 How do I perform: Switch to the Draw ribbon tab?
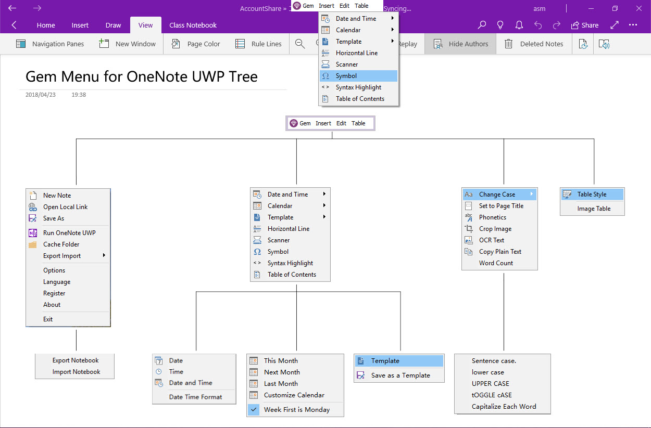click(x=113, y=24)
